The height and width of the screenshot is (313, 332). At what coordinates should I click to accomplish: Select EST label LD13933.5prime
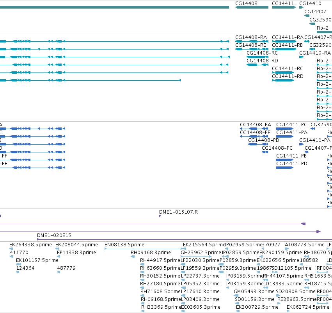click(283, 284)
